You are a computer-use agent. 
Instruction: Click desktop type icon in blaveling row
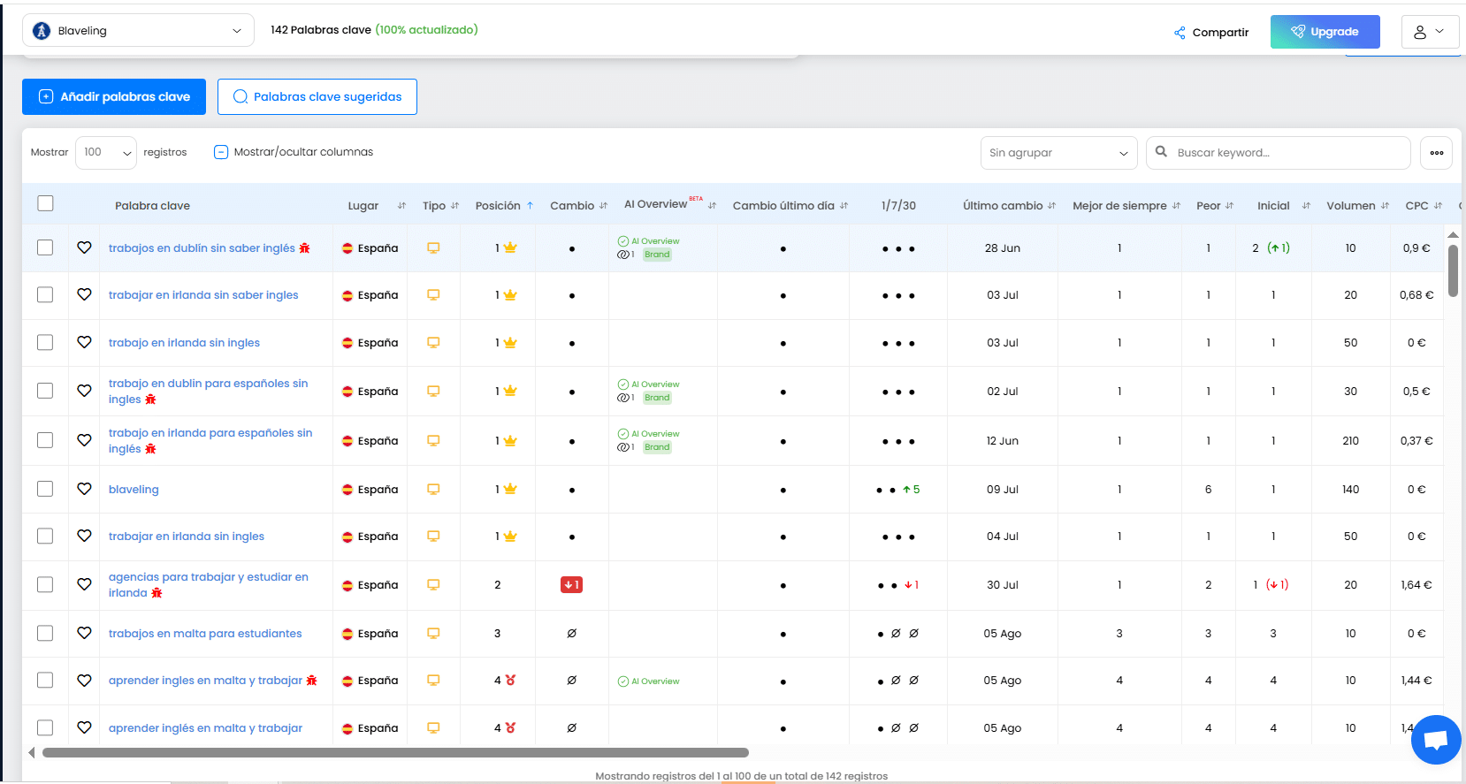click(x=433, y=489)
